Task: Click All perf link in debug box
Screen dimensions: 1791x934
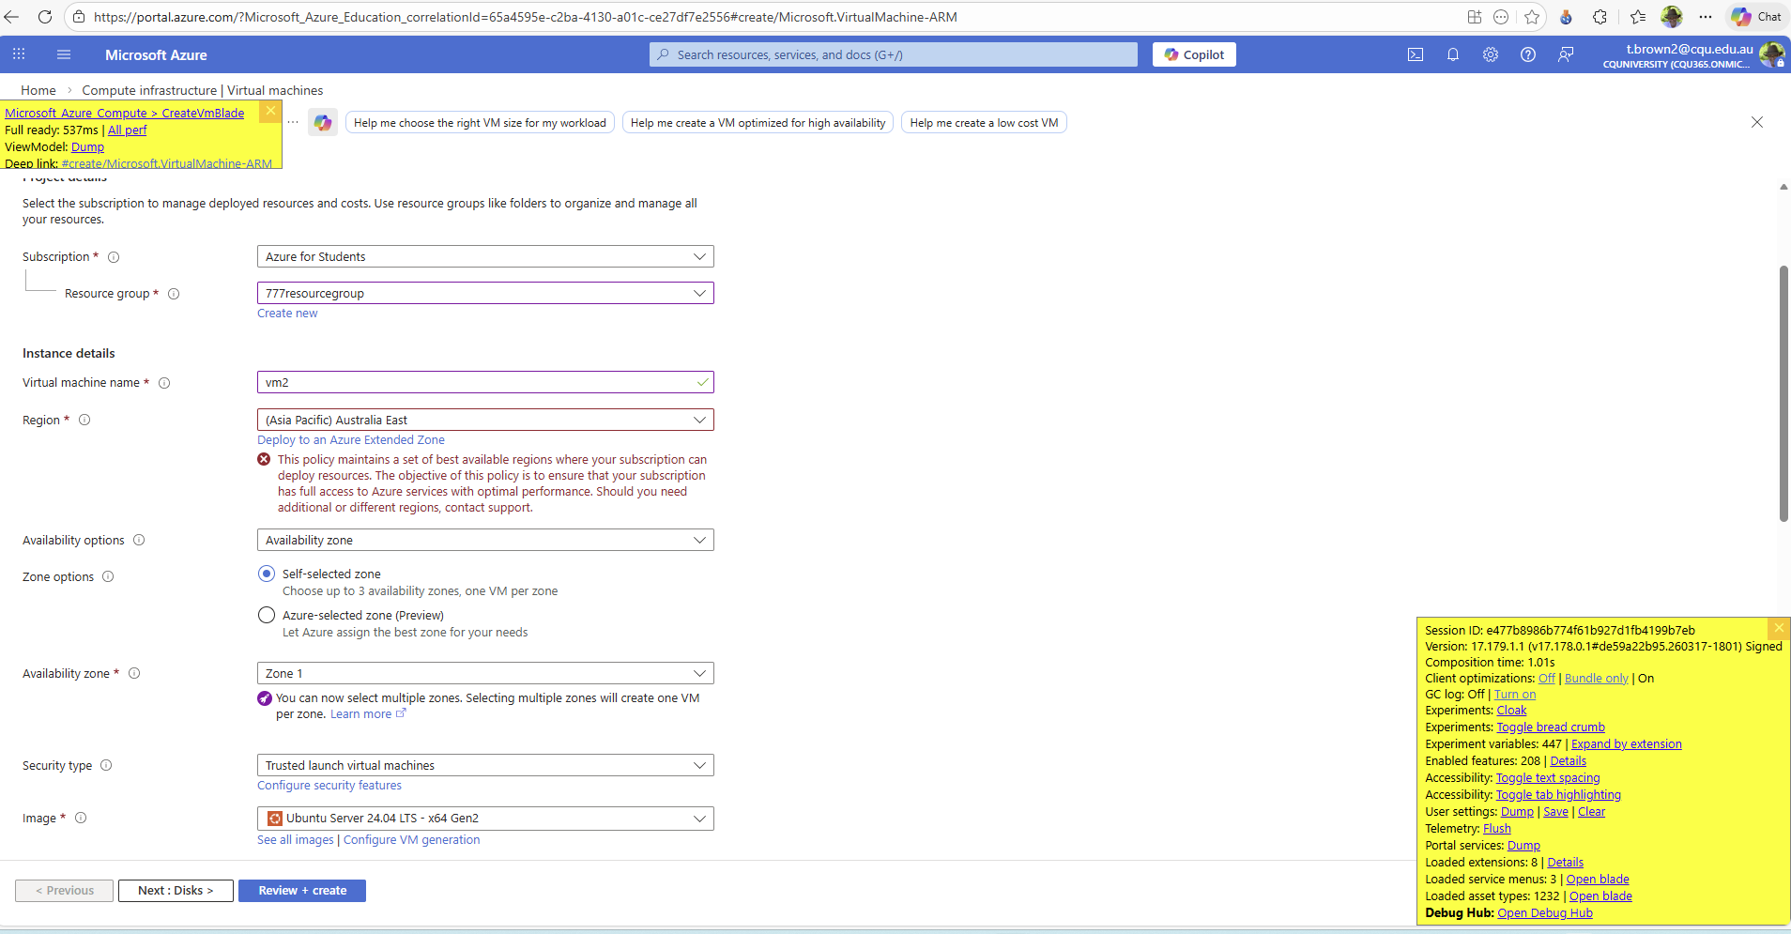Action: pos(128,130)
